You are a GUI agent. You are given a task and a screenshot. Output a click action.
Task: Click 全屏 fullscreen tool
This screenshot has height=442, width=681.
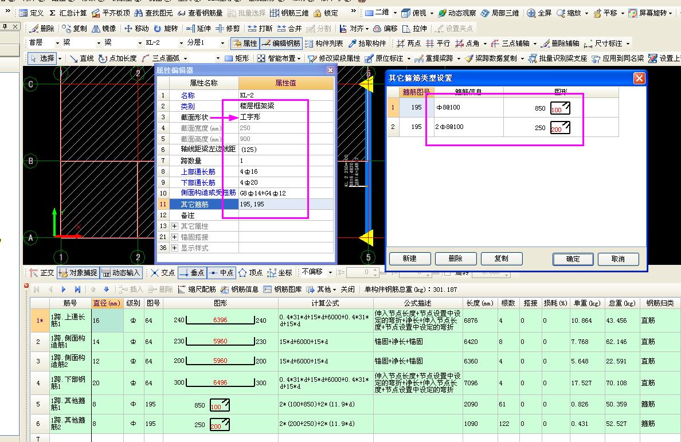click(539, 13)
